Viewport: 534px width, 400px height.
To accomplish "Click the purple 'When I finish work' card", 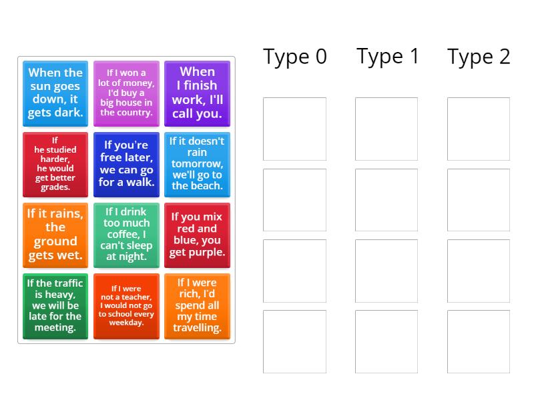I will [197, 93].
